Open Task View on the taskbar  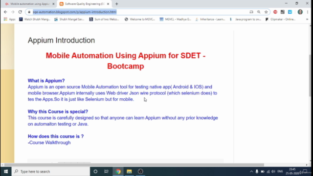coord(107,172)
